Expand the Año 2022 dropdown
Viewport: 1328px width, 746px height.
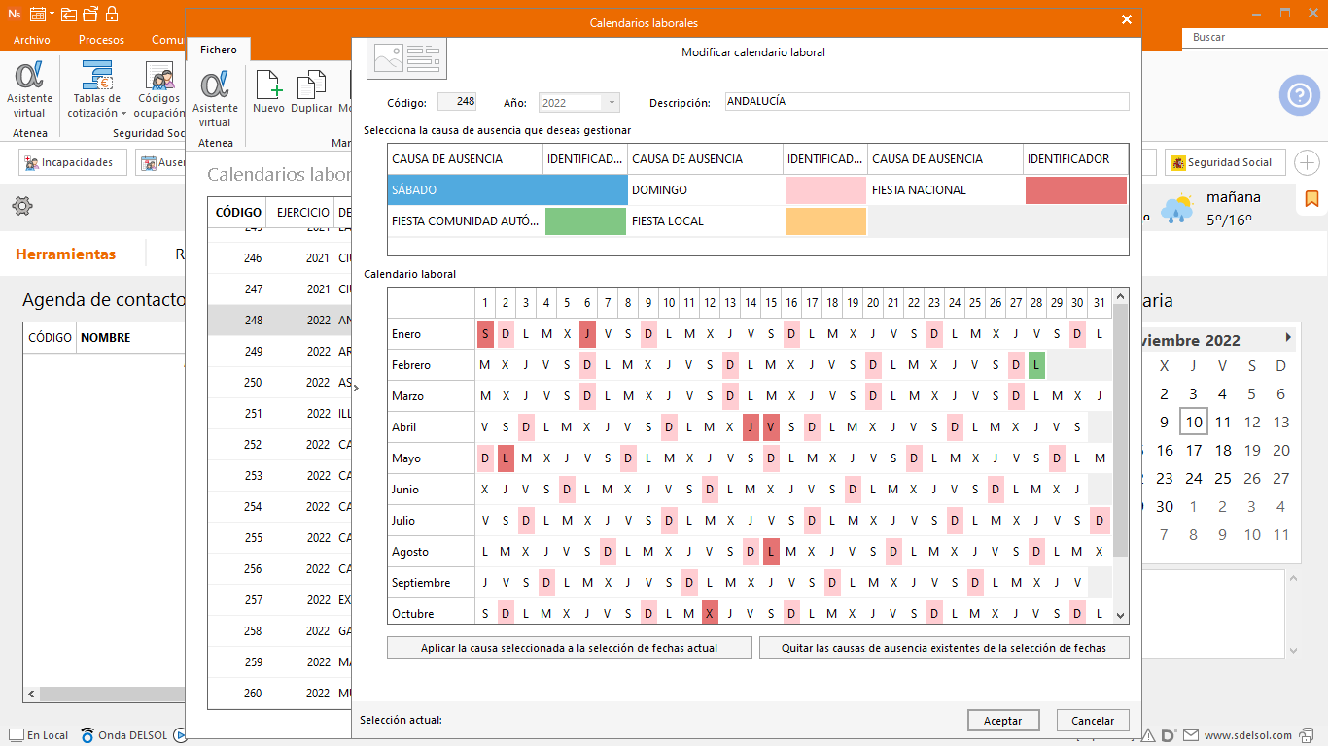tap(611, 103)
